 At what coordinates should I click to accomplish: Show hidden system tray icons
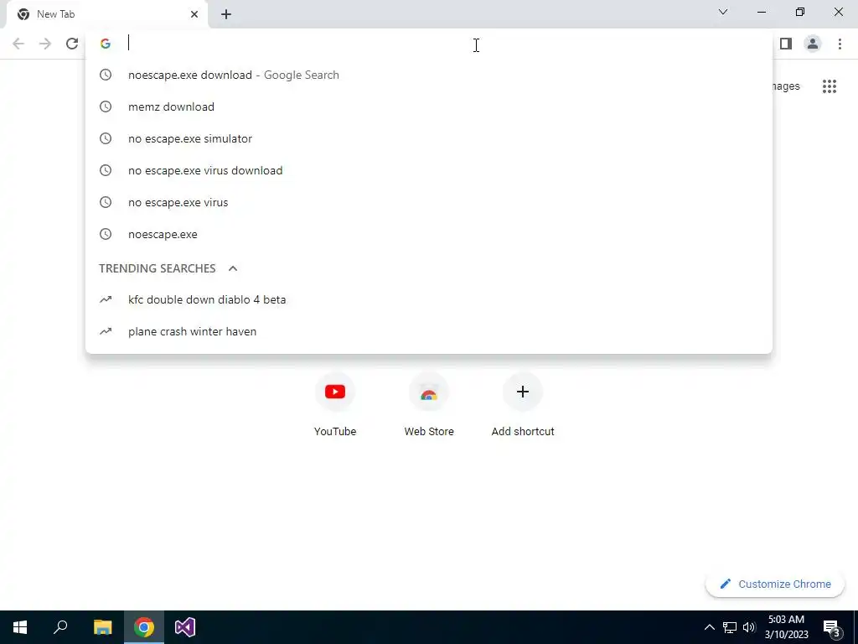coord(709,627)
